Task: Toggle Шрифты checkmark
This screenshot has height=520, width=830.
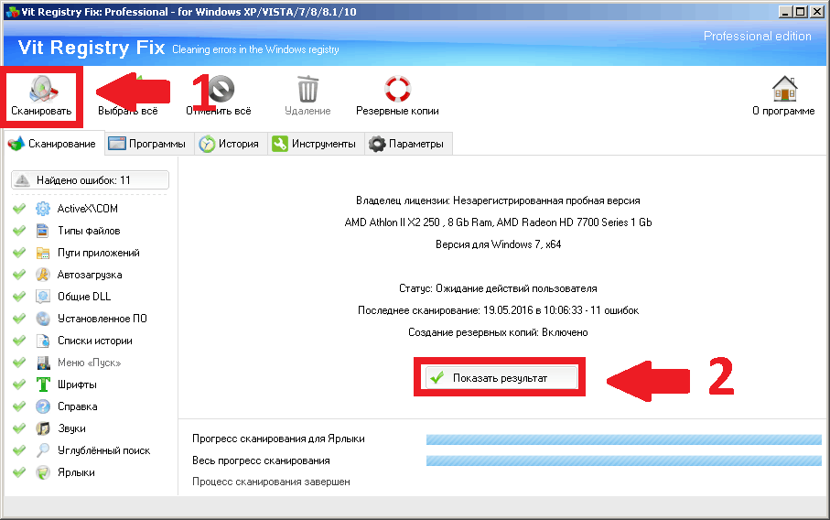Action: coord(19,385)
